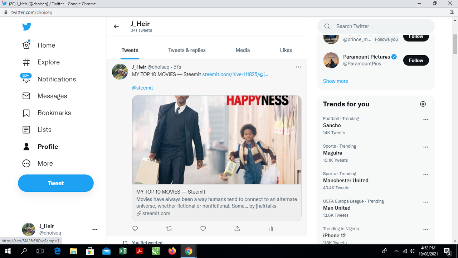The image size is (458, 258).
Task: Open the iPhone 12 trend
Action: tap(335, 235)
